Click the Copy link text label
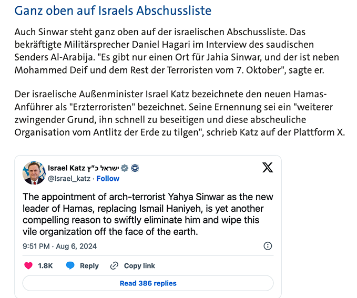Viewport: 357px width, 298px height. pyautogui.click(x=139, y=266)
